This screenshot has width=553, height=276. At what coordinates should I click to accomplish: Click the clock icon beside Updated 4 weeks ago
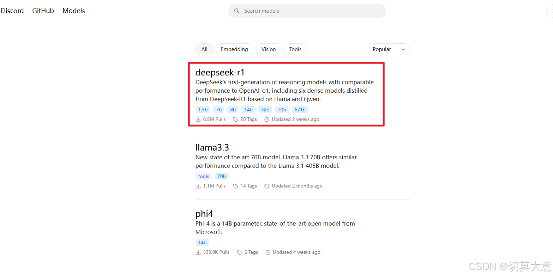pos(268,252)
